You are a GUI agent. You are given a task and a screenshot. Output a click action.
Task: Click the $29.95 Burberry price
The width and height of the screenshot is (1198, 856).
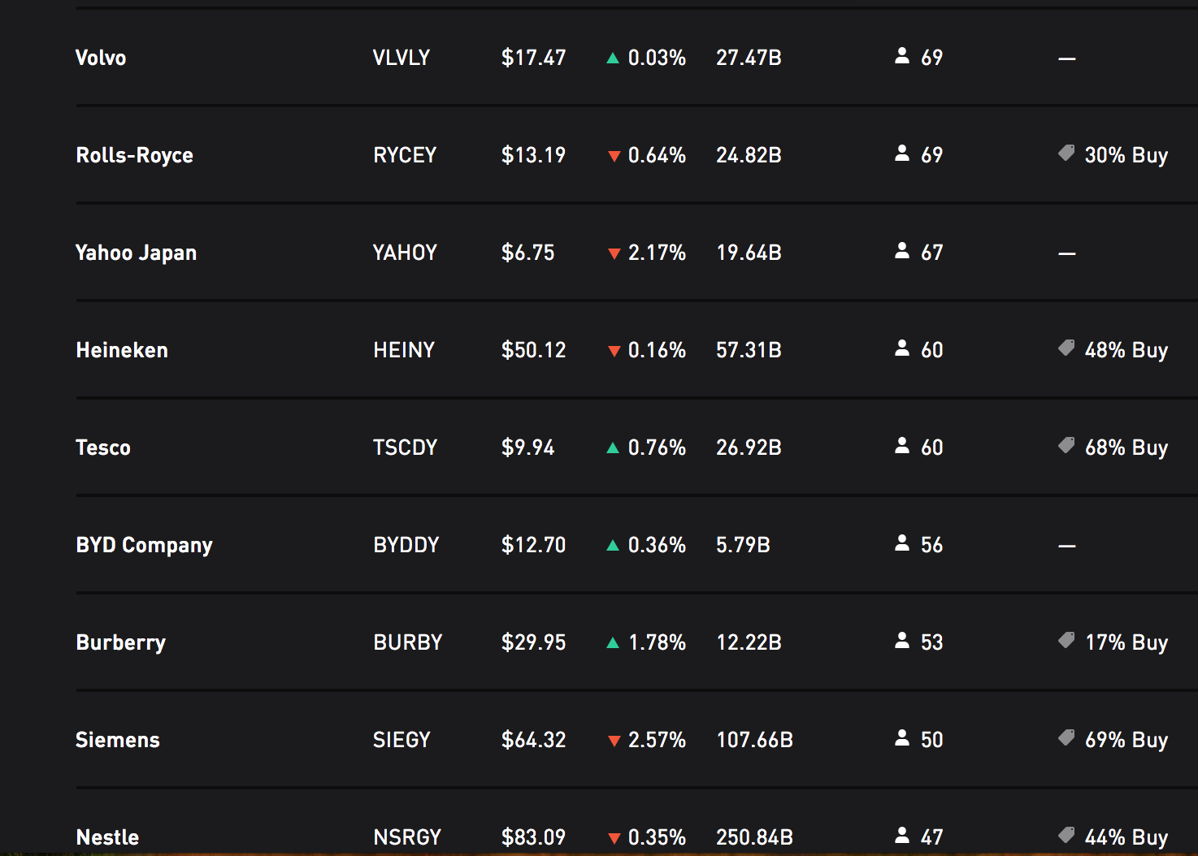[533, 642]
